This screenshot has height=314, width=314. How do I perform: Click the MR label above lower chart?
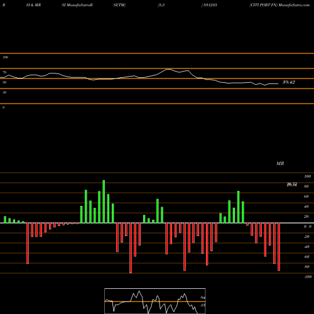point(280,163)
